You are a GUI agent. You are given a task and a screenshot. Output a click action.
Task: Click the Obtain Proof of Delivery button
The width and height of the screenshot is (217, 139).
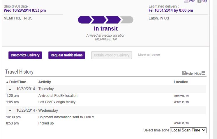click(x=111, y=55)
